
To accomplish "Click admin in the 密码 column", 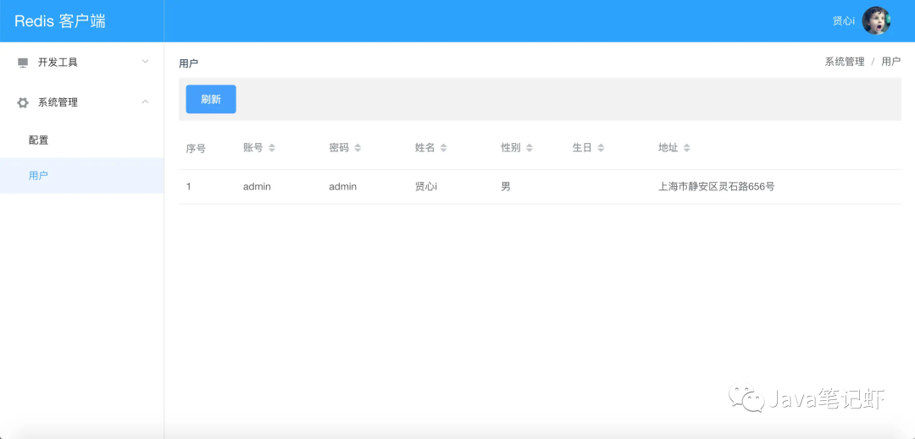I will [342, 187].
